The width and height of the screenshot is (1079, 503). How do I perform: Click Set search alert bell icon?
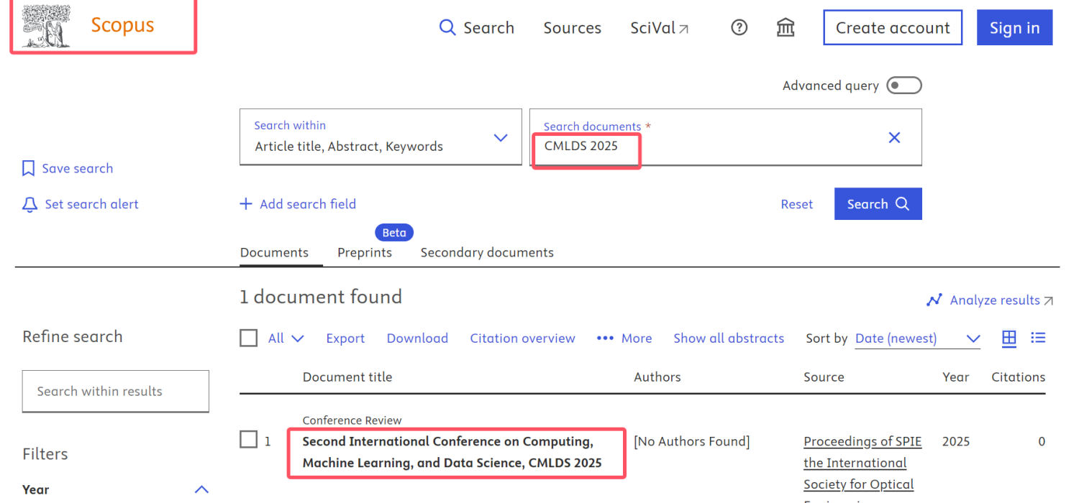[x=29, y=205]
